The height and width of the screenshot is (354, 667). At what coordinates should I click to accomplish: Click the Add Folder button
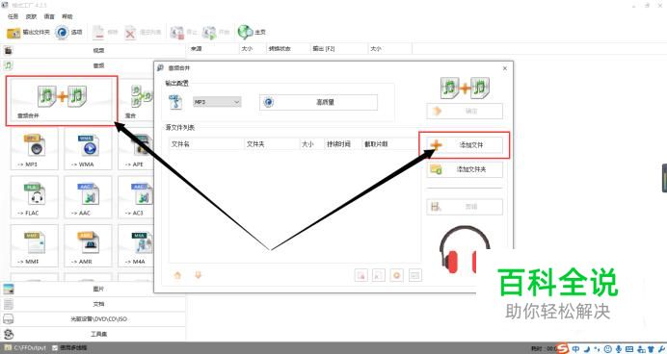coord(465,169)
